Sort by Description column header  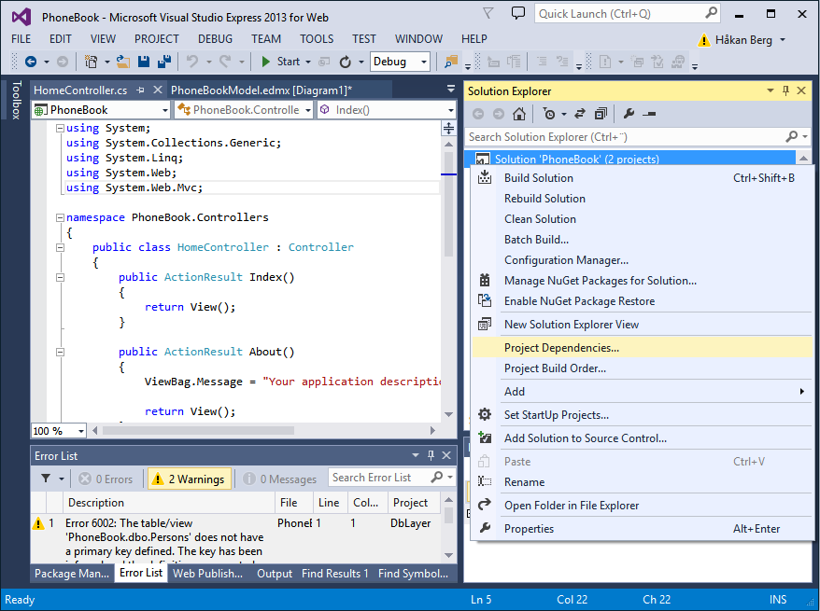click(168, 503)
